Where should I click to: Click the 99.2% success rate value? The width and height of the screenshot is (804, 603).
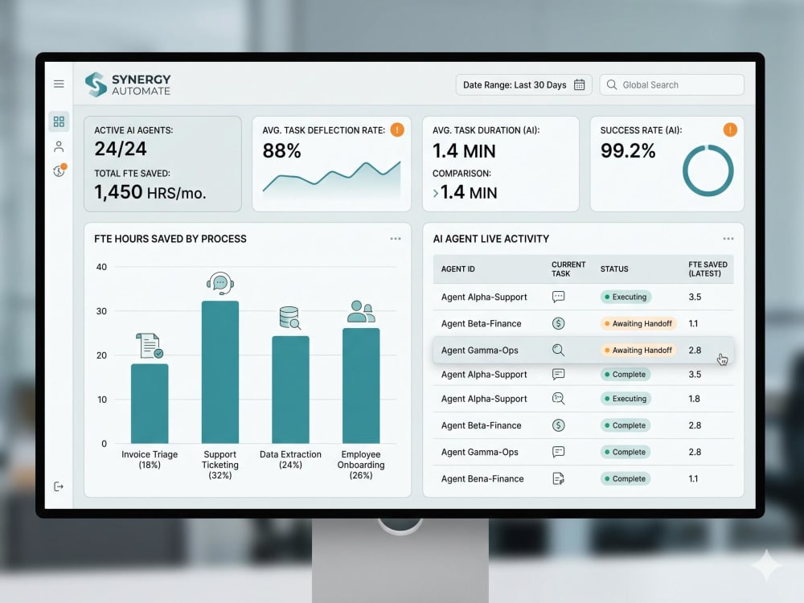628,151
